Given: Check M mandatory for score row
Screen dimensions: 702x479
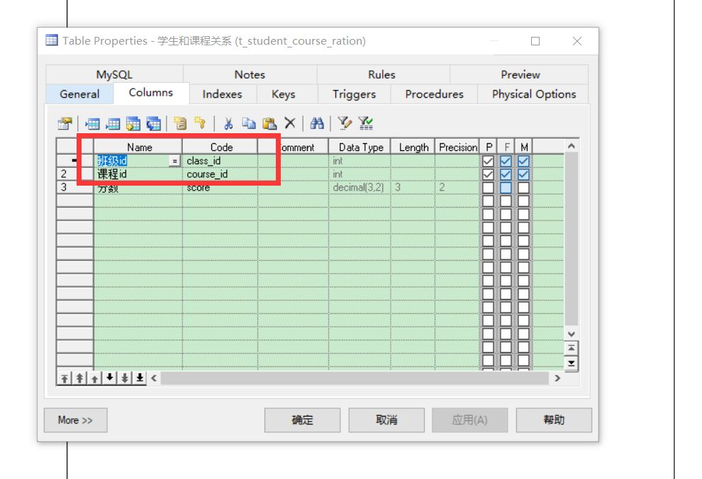Looking at the screenshot, I should (523, 188).
